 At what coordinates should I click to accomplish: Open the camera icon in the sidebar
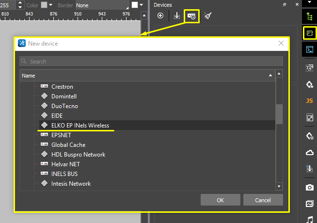pos(309,187)
